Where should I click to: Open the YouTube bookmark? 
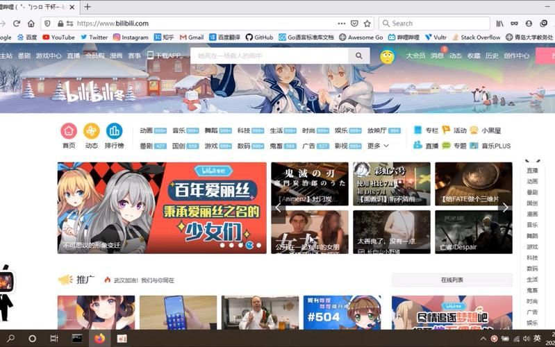pos(59,37)
